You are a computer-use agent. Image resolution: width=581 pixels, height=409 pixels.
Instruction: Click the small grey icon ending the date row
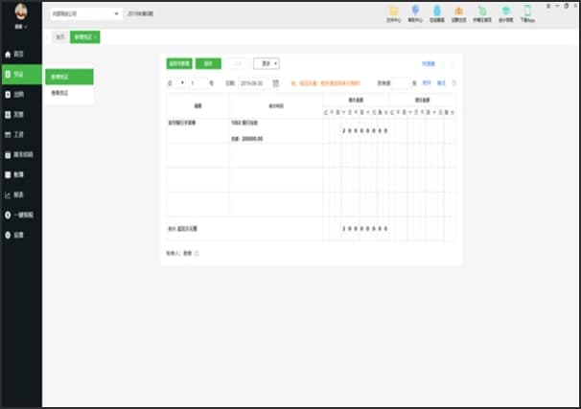coord(453,83)
